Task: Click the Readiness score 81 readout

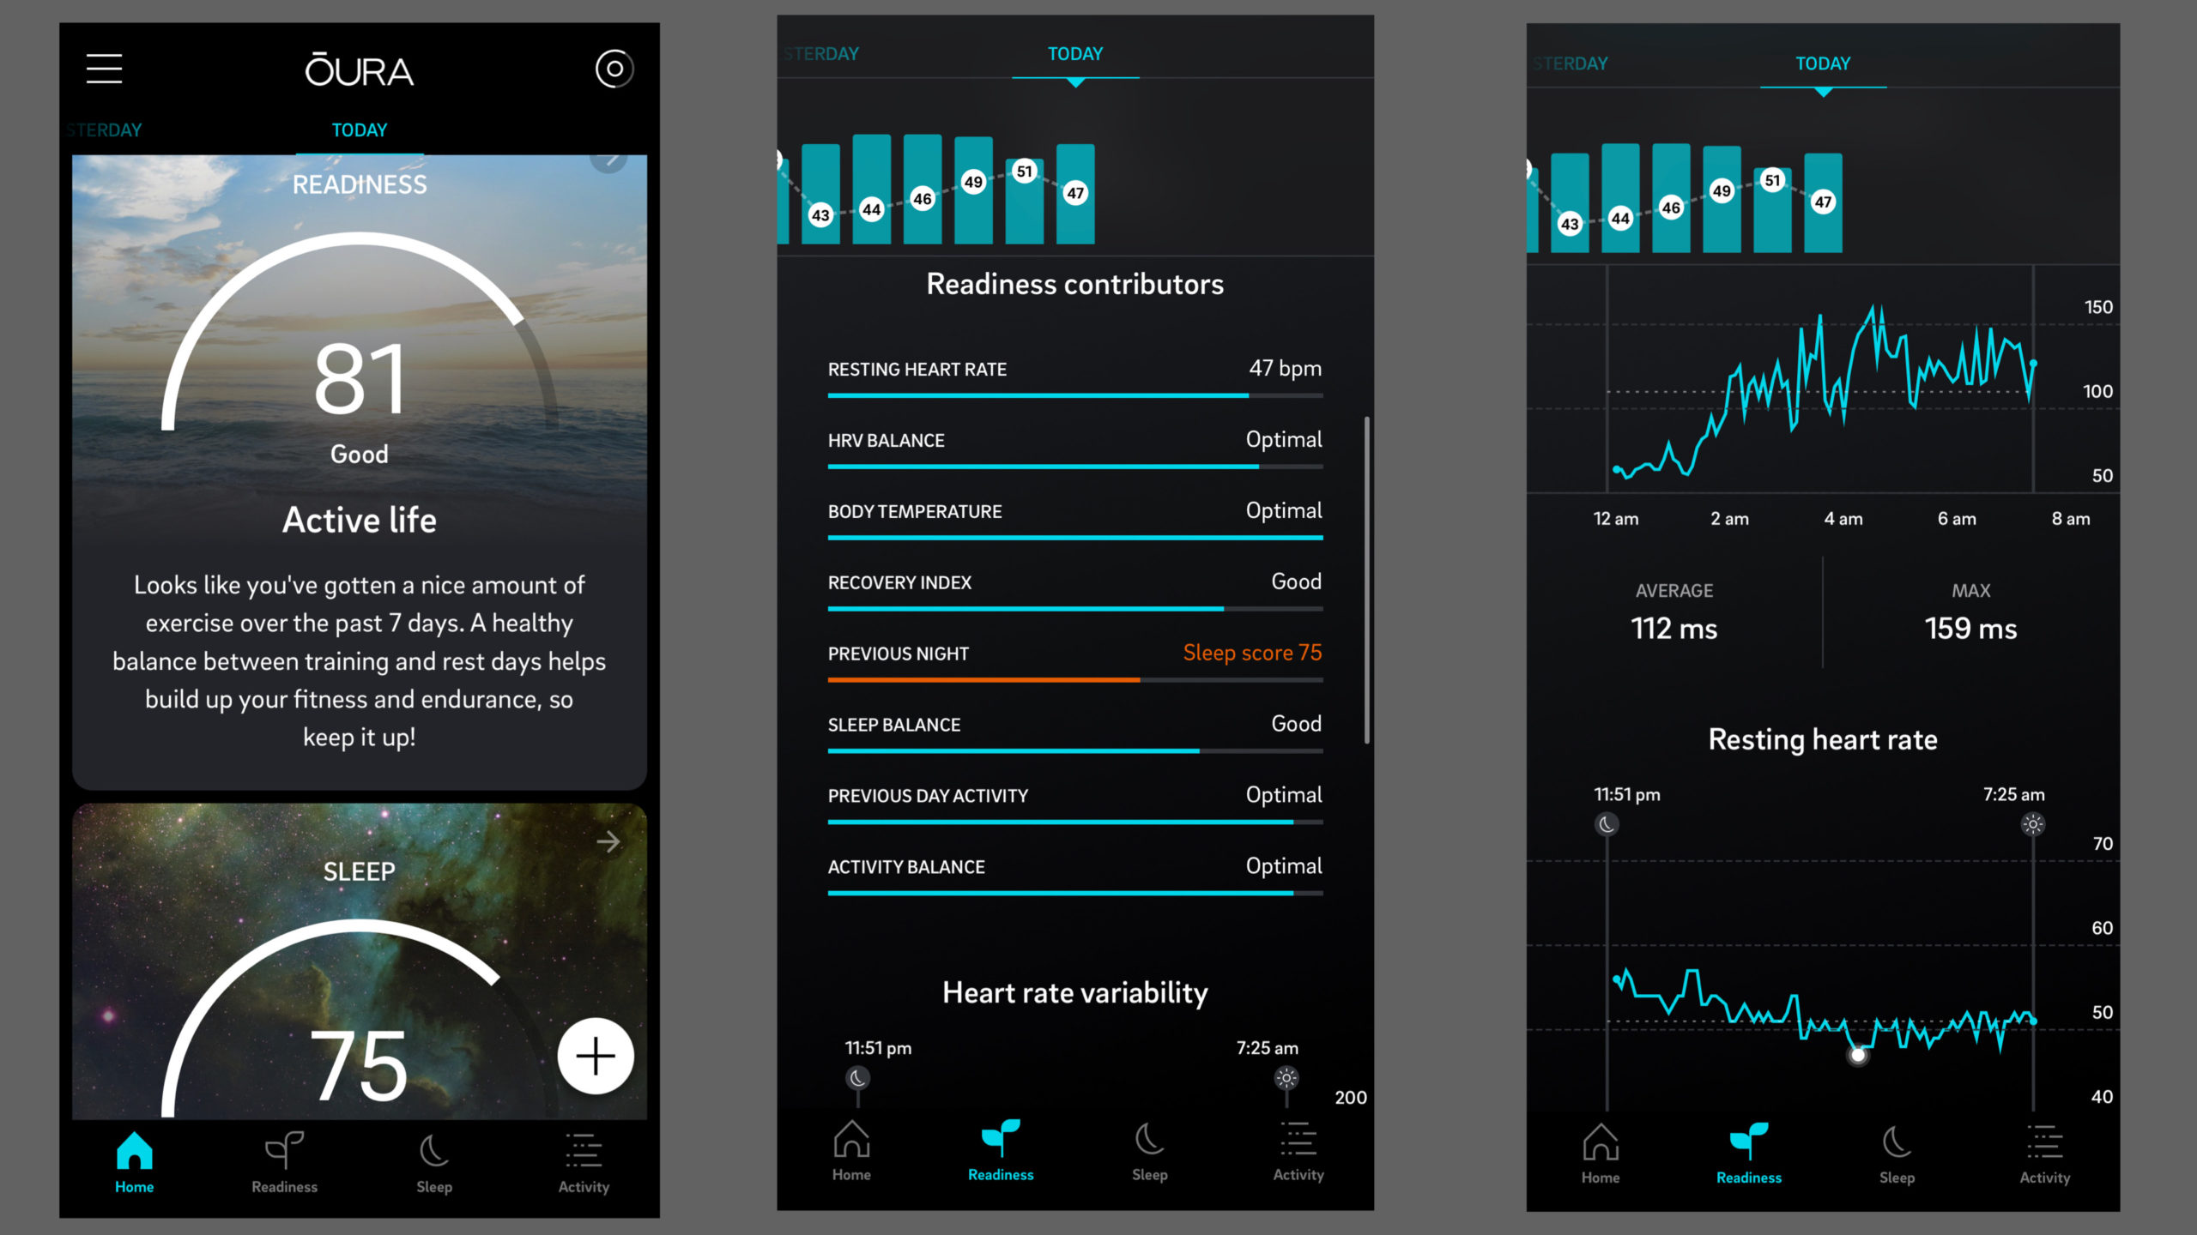Action: 358,374
